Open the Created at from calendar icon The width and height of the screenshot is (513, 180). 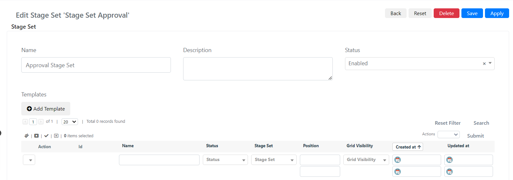pyautogui.click(x=398, y=160)
